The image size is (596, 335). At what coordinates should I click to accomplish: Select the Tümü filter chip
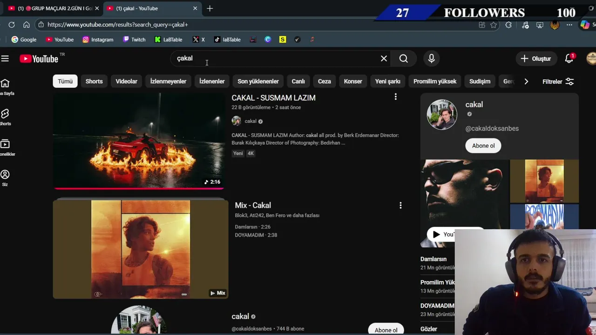point(65,81)
